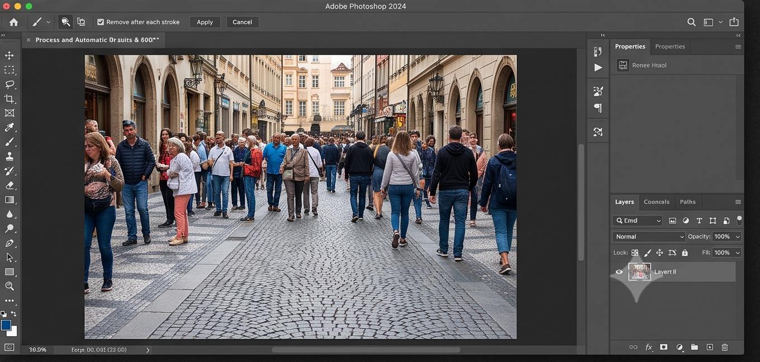
Task: Select the Frame tool
Action: (9, 113)
